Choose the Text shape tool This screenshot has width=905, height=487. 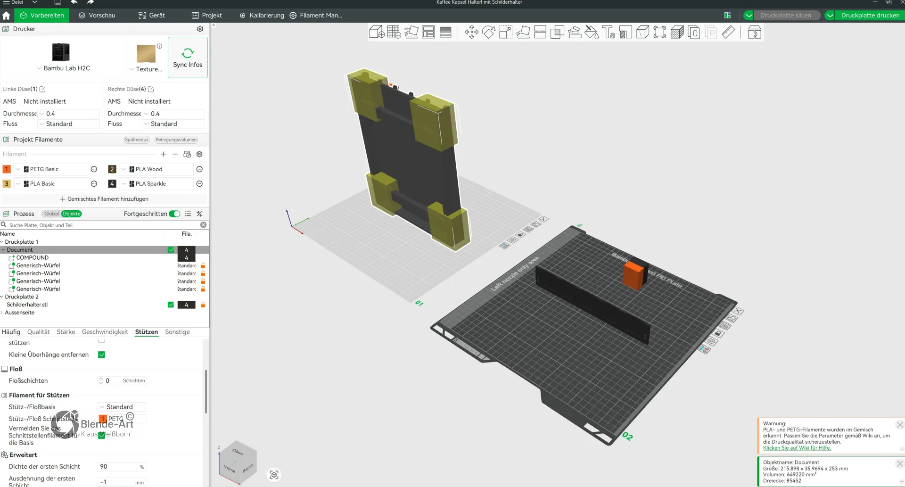[609, 32]
